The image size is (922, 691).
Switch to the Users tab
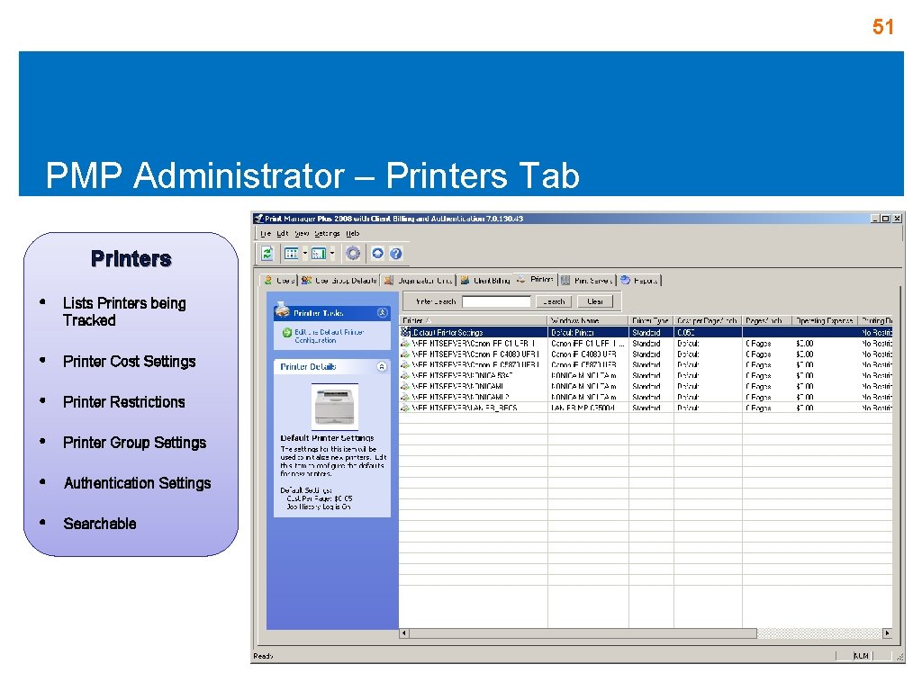tap(279, 281)
